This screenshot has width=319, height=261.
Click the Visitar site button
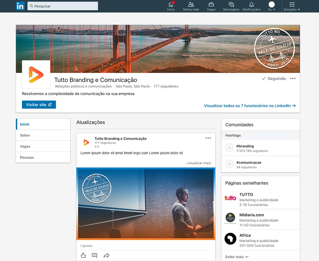[x=39, y=105]
